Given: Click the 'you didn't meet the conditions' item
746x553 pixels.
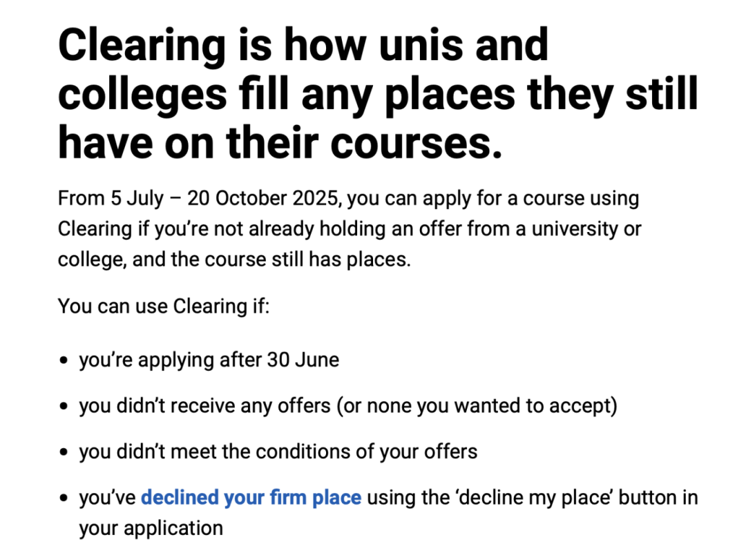Looking at the screenshot, I should pos(278,452).
